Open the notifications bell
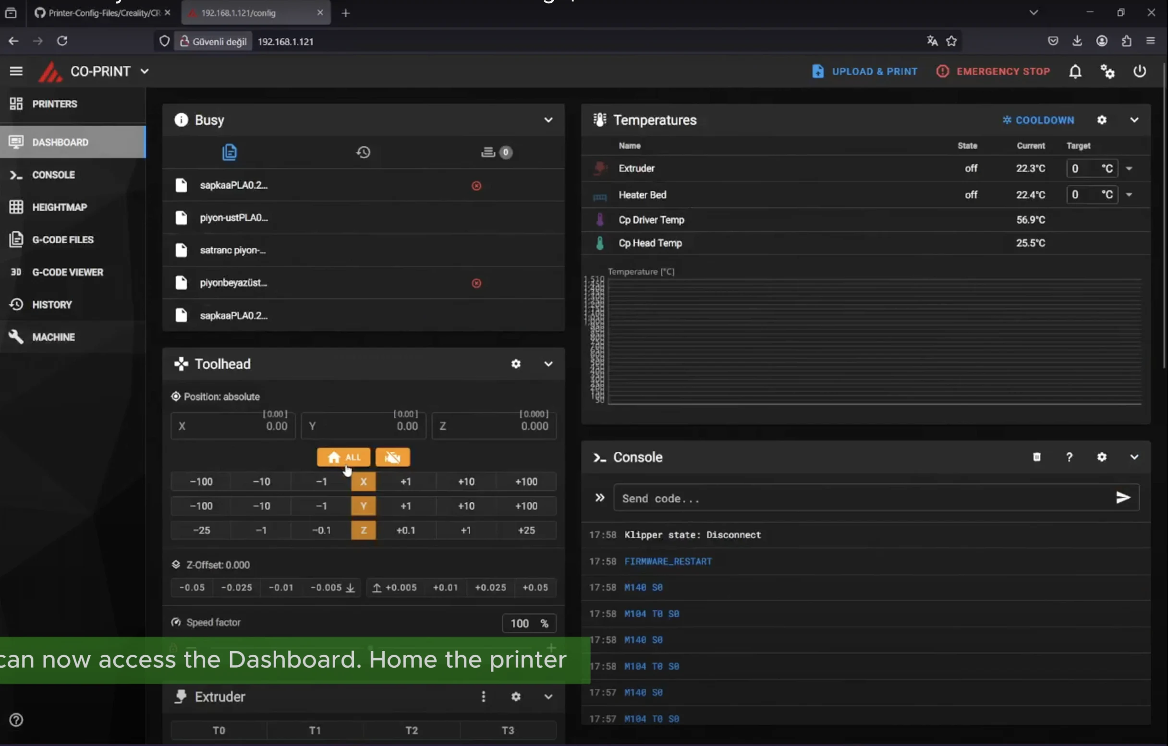Viewport: 1168px width, 746px height. [1075, 72]
